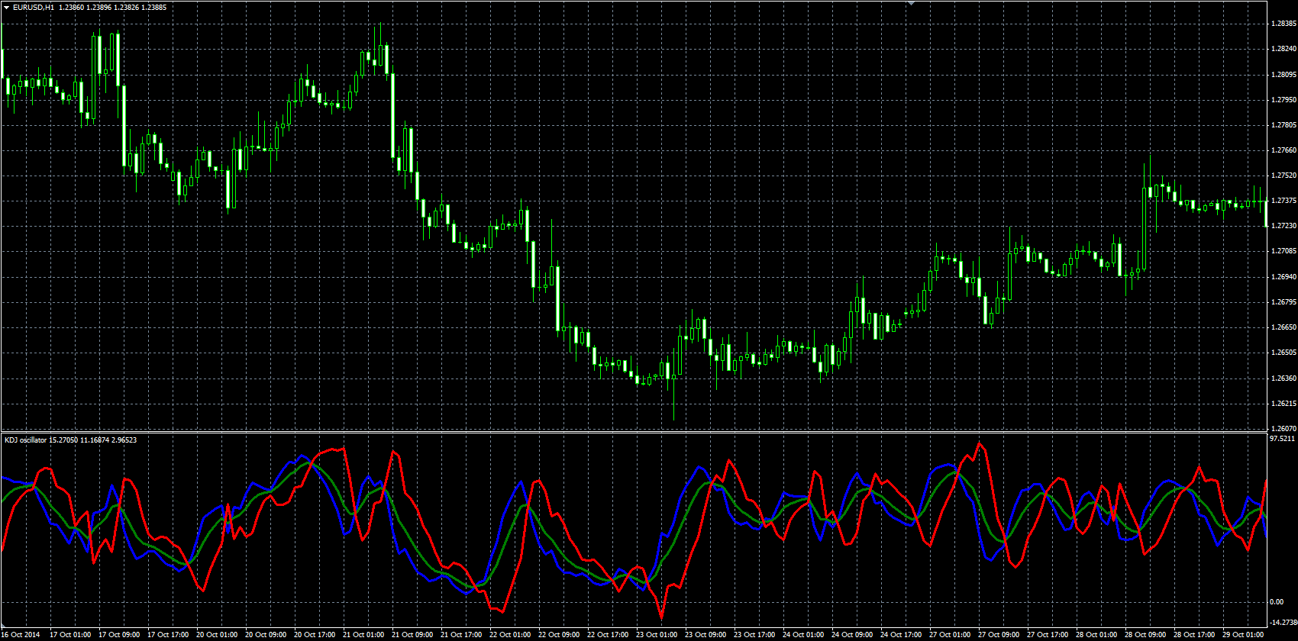Open the chart menu arrow beside EURUSD,H1

(6, 7)
